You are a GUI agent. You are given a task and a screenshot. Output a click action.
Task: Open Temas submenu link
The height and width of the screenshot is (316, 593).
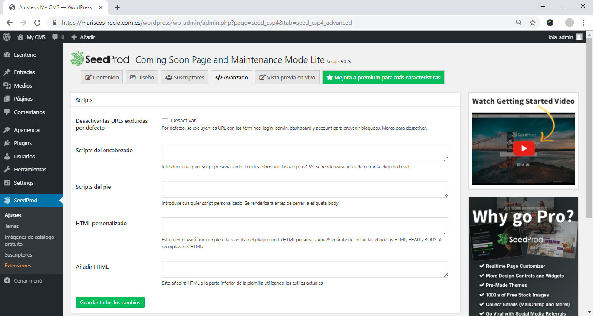pos(12,226)
